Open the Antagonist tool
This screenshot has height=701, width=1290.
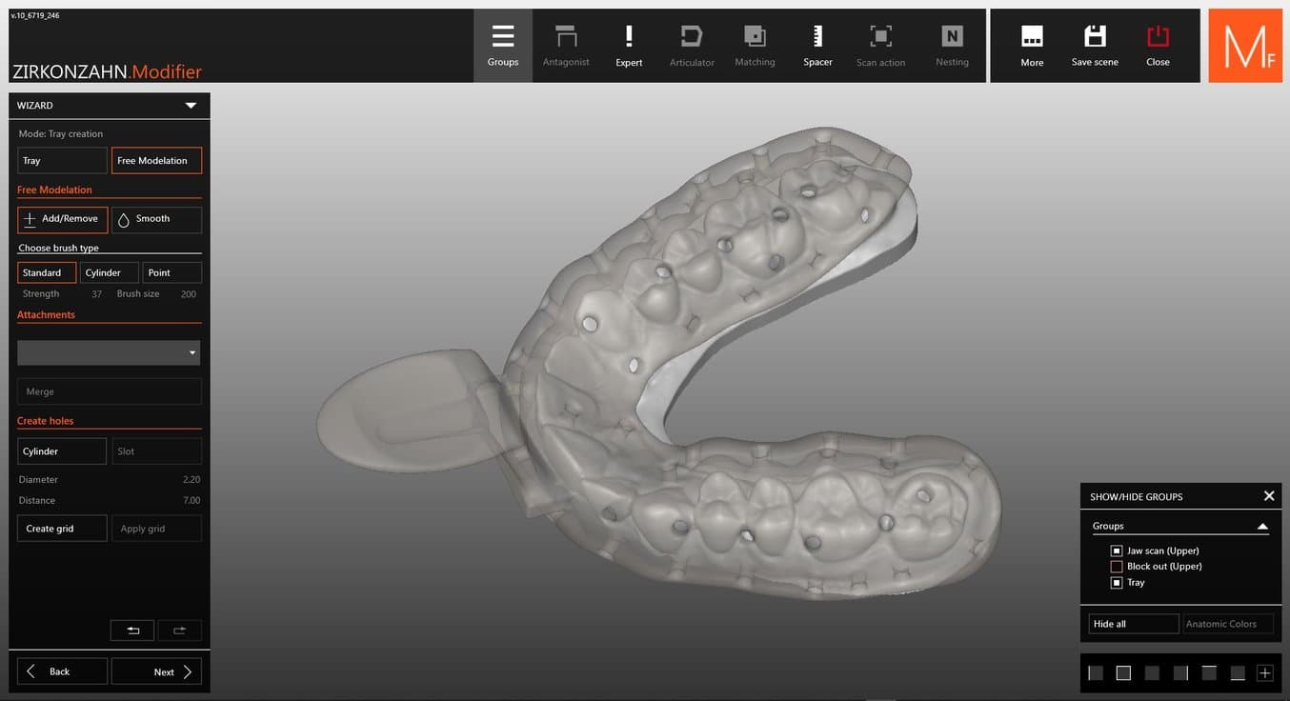[566, 46]
